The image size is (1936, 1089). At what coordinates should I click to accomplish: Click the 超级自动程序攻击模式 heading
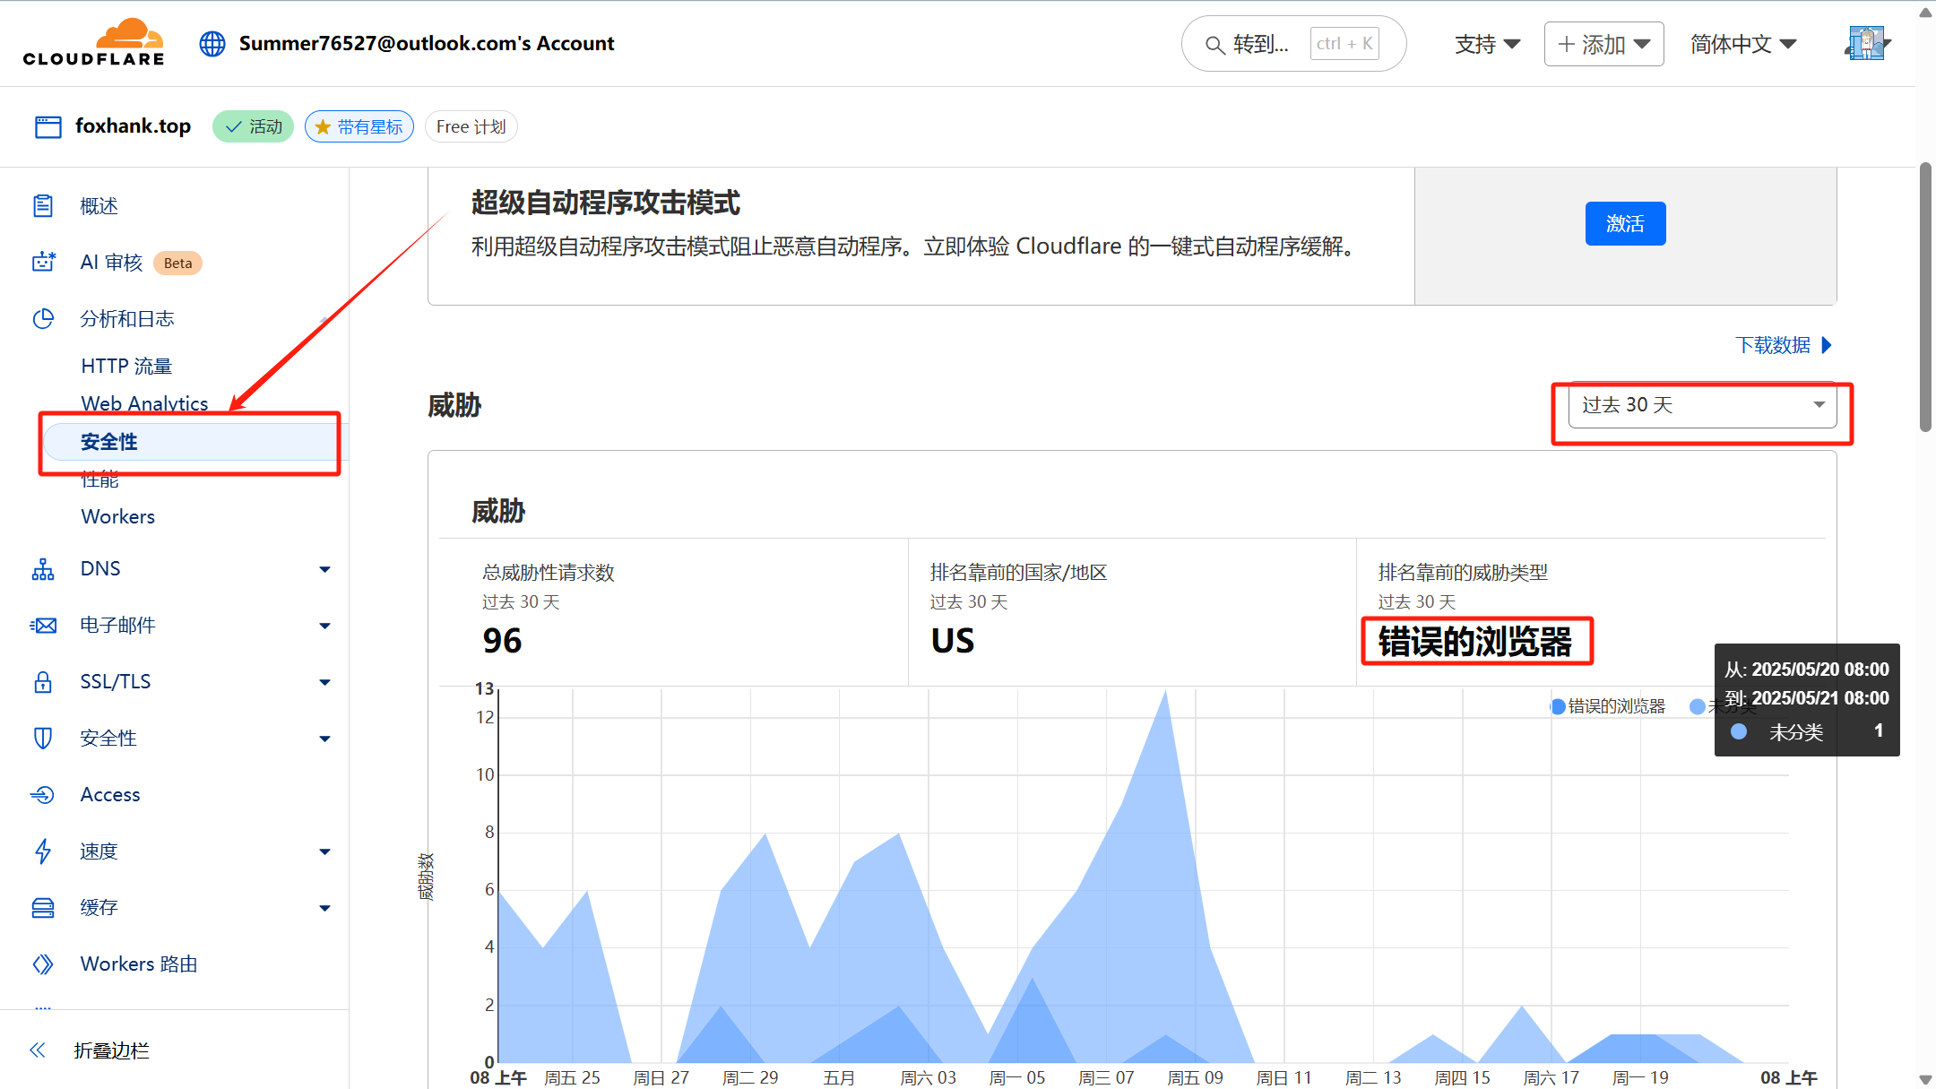pyautogui.click(x=606, y=203)
